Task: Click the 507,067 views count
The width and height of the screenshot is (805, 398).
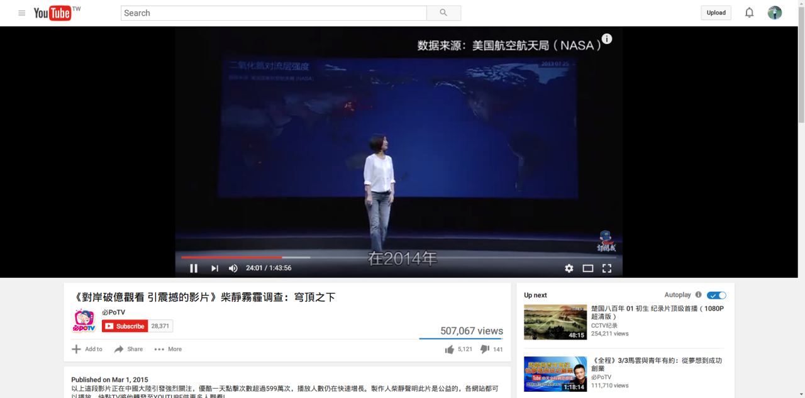Action: coord(472,331)
